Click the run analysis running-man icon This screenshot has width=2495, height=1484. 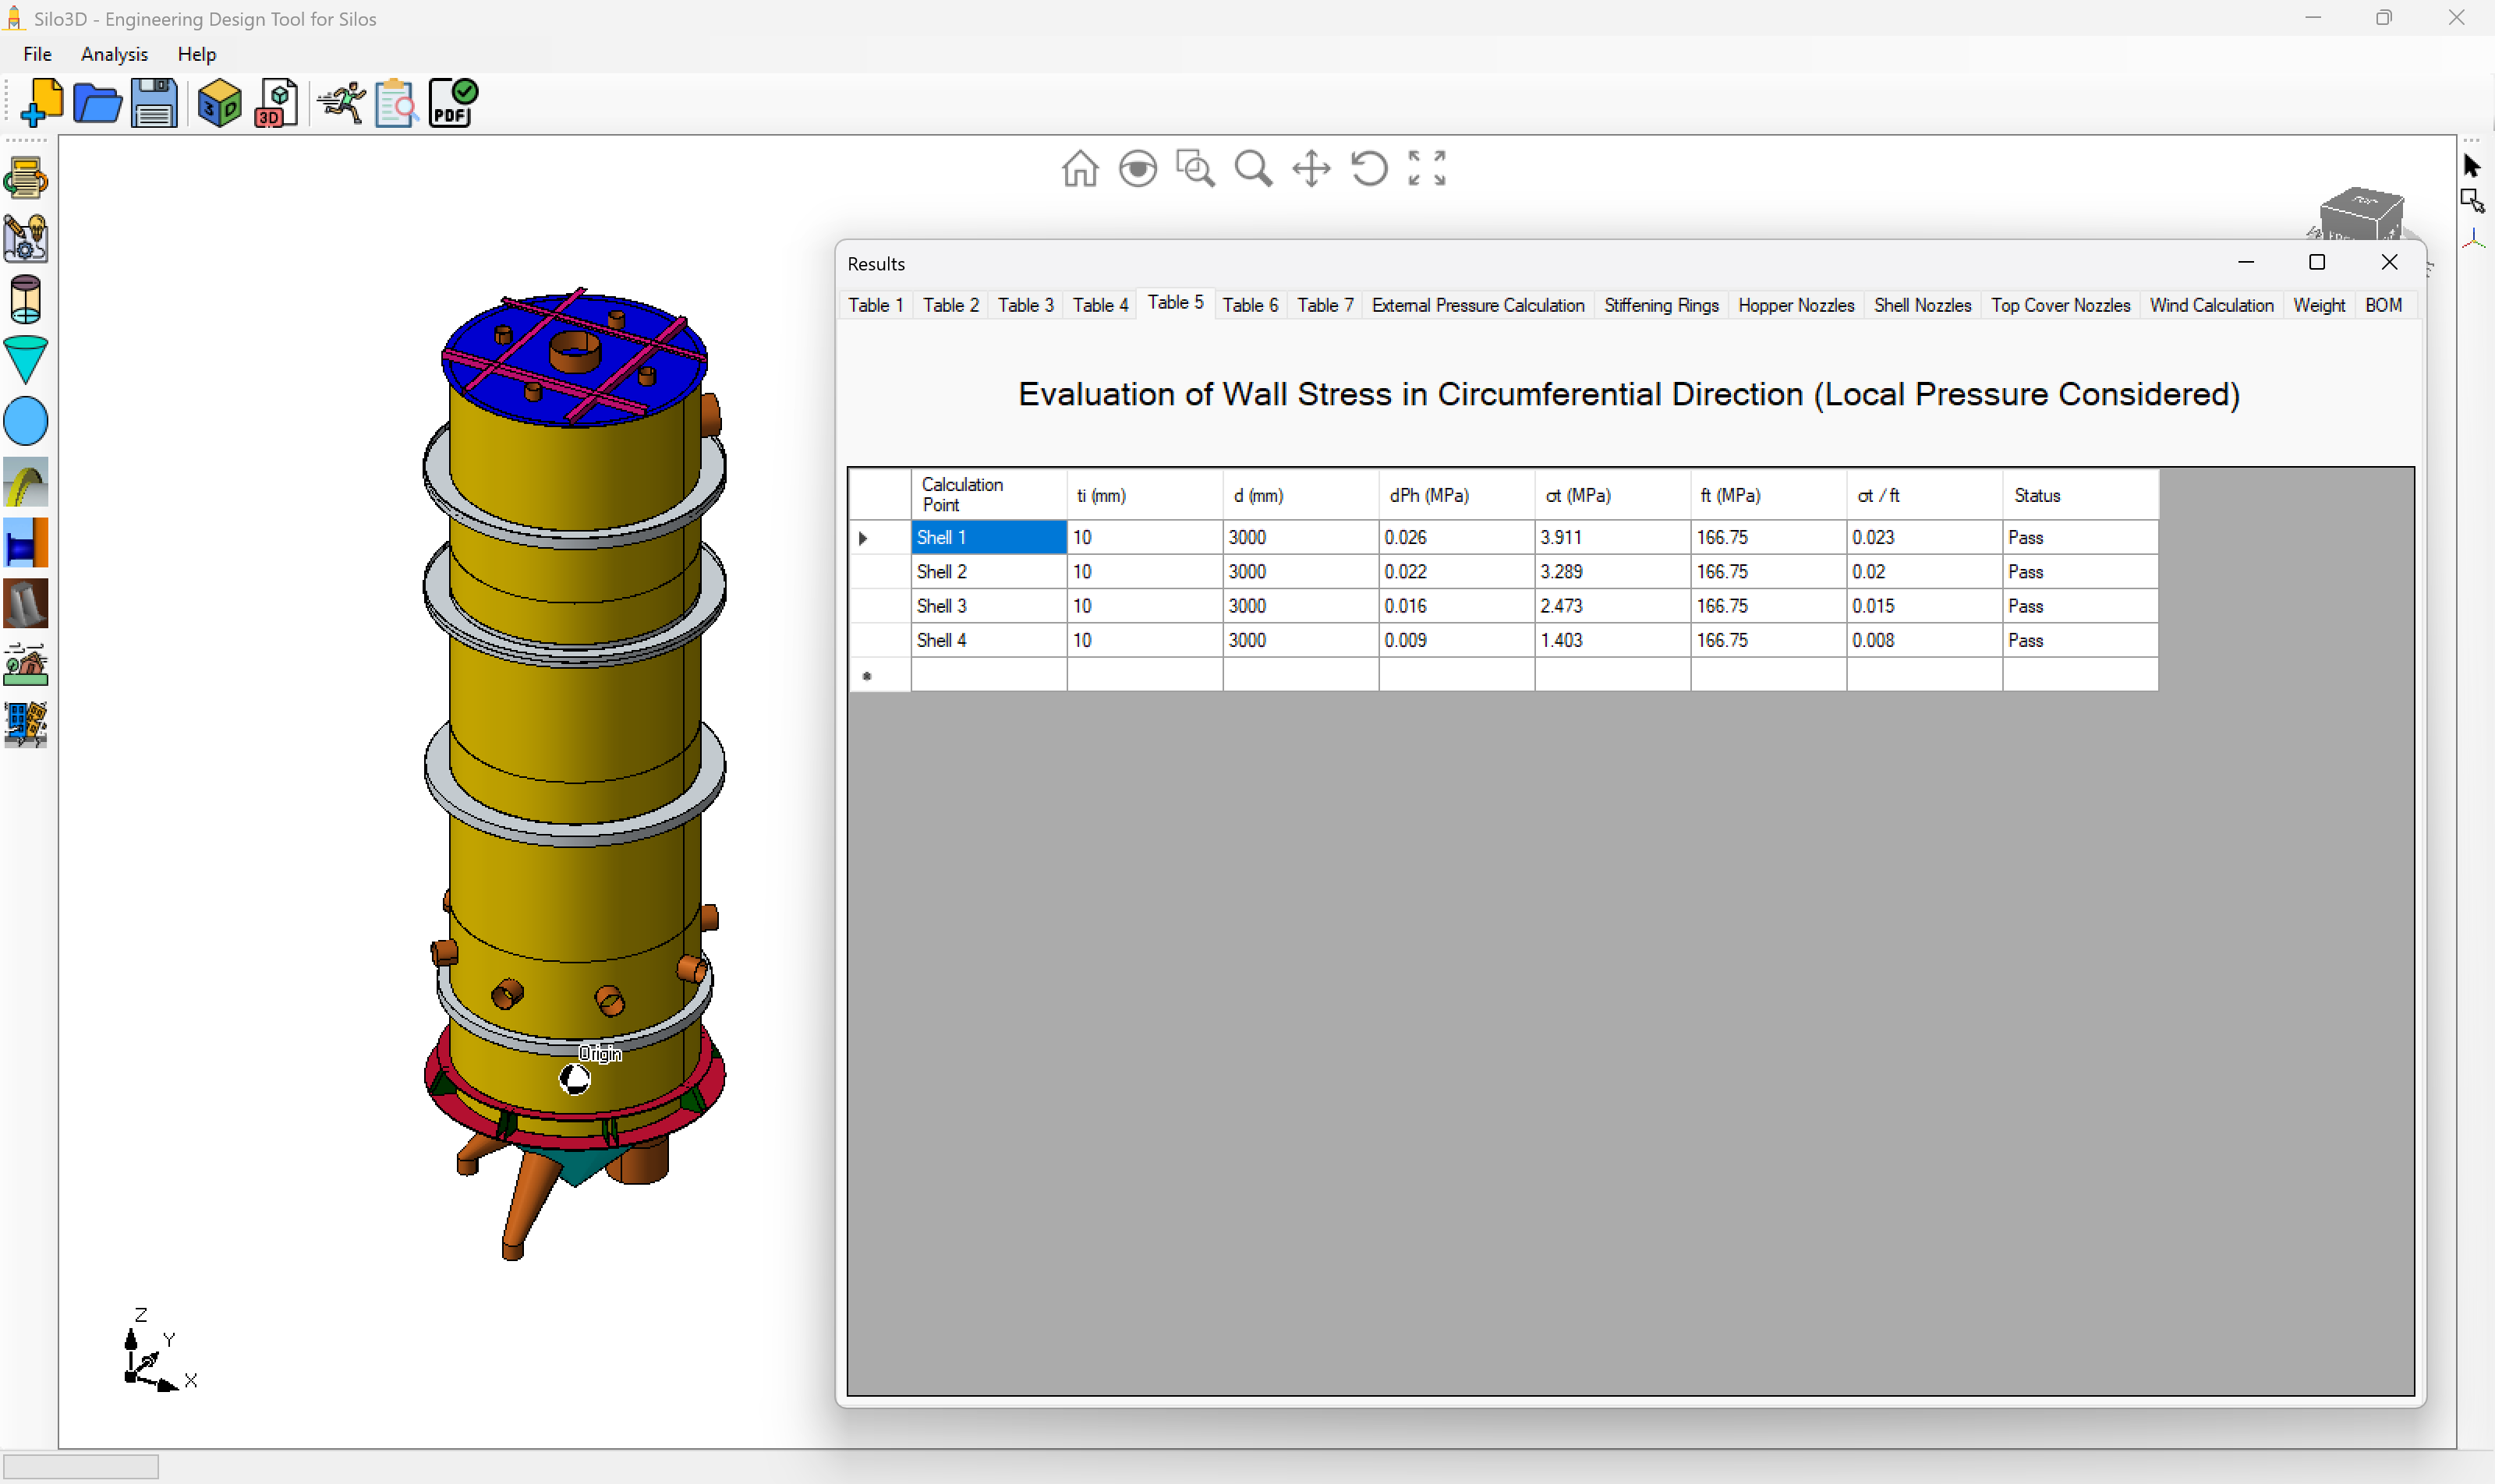coord(342,103)
